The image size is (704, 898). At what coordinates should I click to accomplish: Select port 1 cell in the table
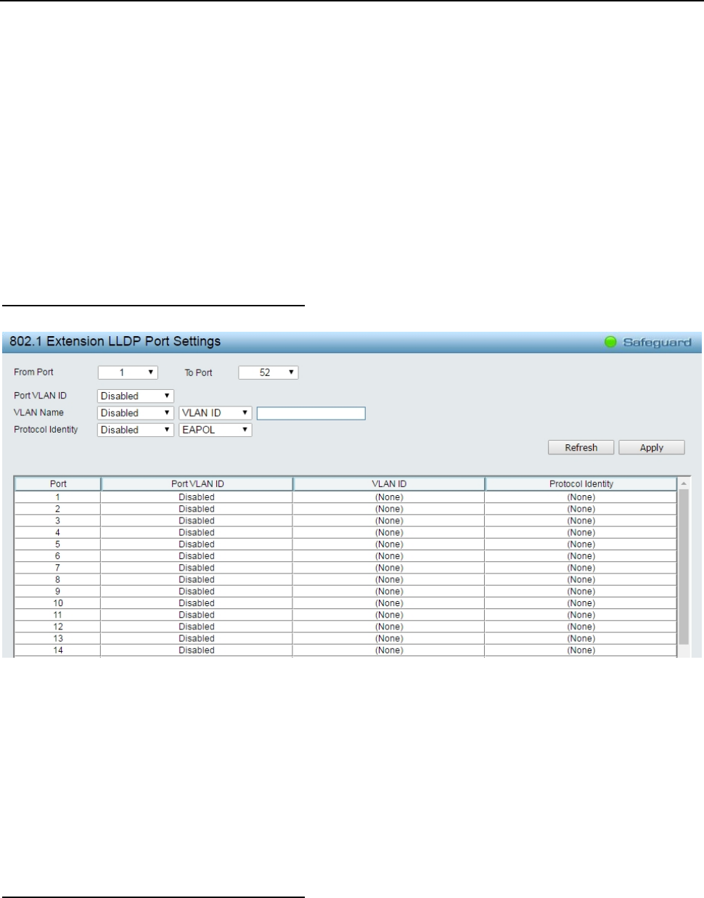(x=58, y=497)
